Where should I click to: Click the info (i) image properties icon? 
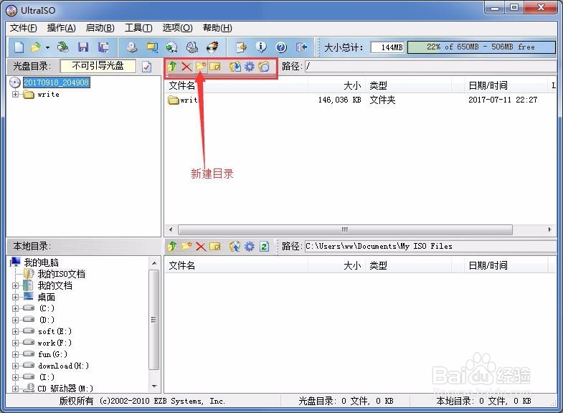(x=261, y=47)
